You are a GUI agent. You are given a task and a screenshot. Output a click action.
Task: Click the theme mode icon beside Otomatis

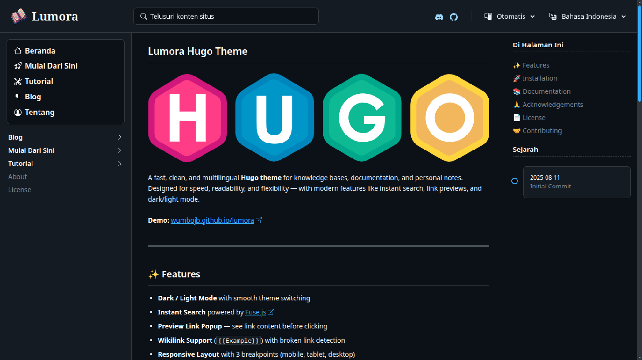coord(488,16)
